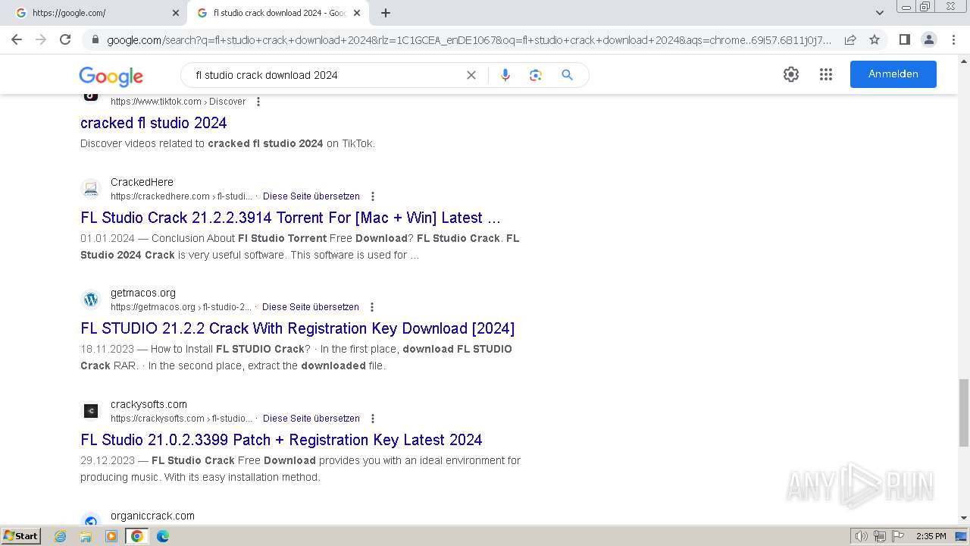Click the Anmelden sign-in button
This screenshot has width=970, height=546.
[893, 74]
